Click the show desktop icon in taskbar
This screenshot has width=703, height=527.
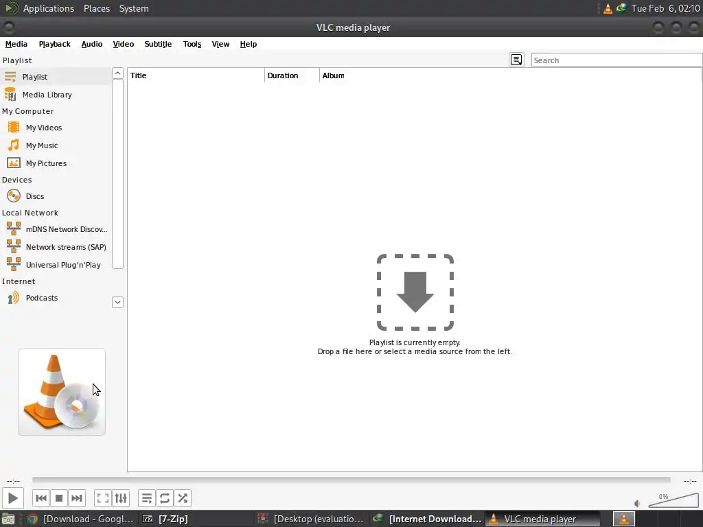click(x=8, y=519)
